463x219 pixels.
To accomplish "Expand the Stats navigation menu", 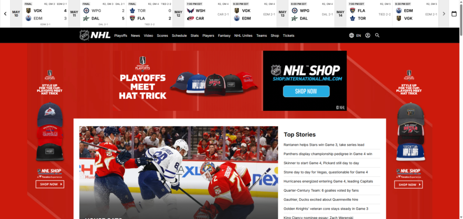I will [195, 36].
